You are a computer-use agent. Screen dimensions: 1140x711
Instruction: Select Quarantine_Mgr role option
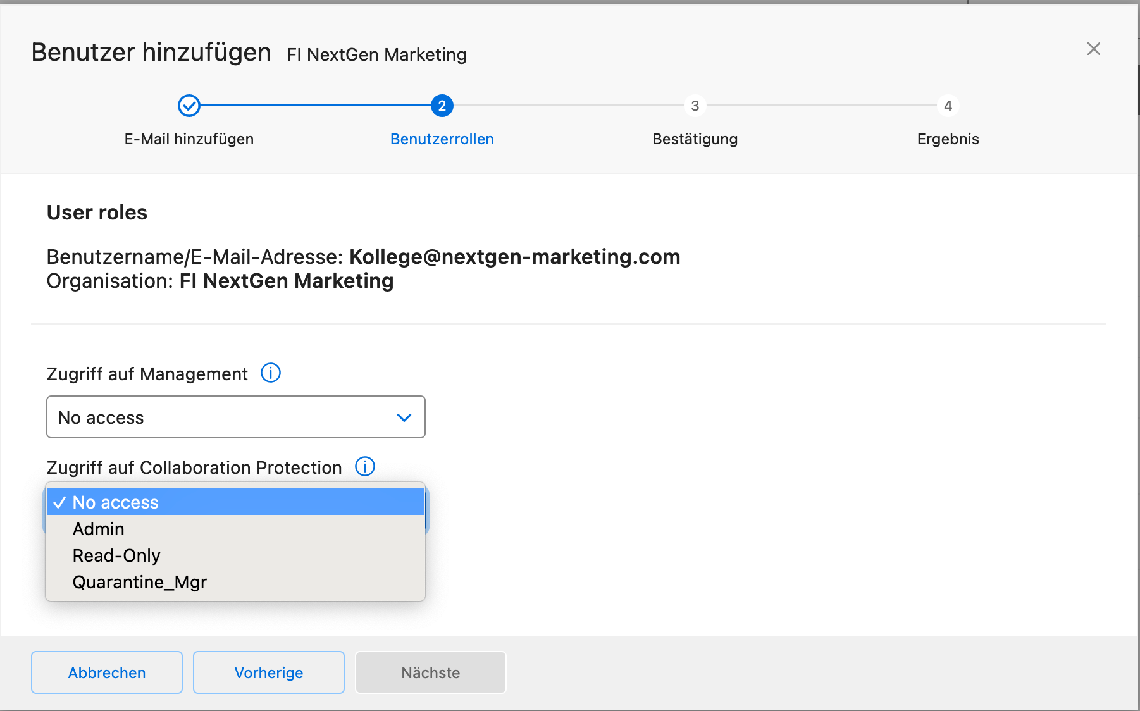(140, 582)
